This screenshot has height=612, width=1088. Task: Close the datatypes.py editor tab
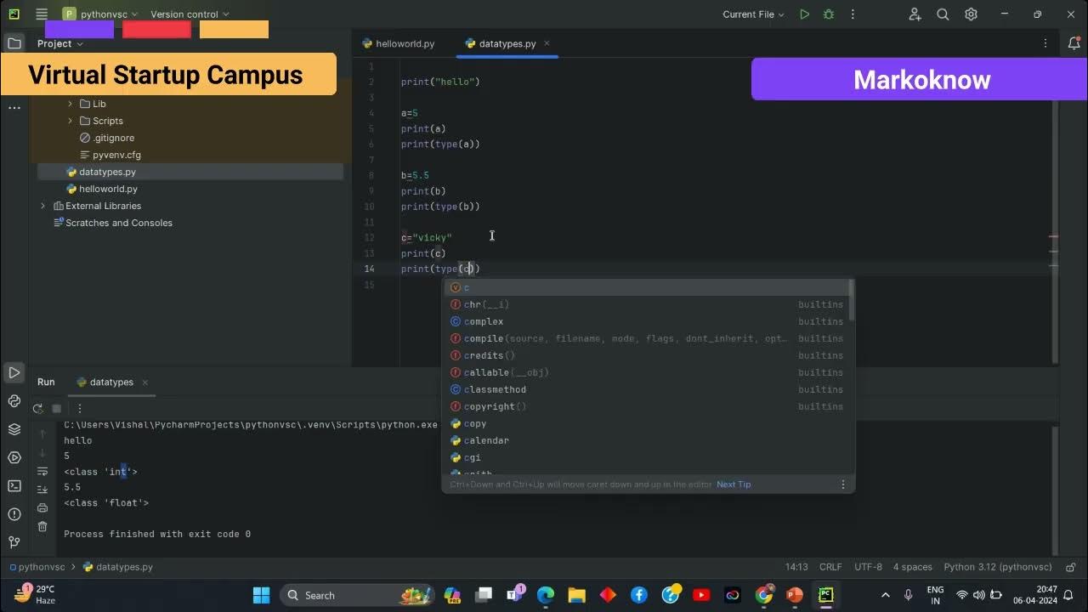(x=547, y=43)
